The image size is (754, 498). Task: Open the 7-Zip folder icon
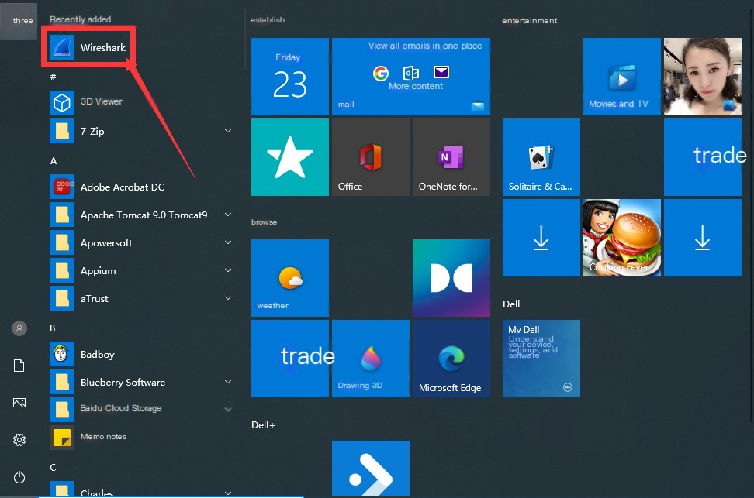[62, 131]
